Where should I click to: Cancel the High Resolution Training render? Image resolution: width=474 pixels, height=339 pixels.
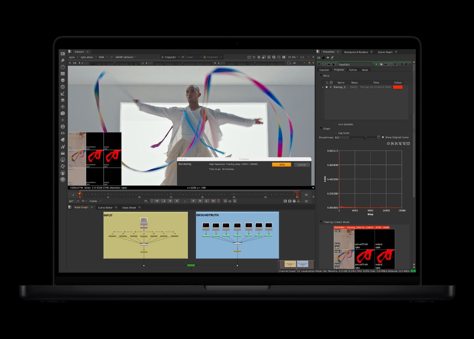[302, 165]
